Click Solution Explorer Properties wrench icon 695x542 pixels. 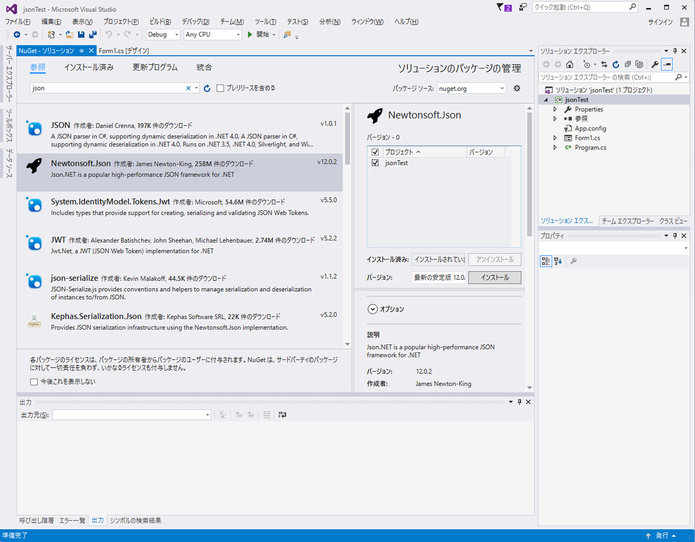click(655, 64)
